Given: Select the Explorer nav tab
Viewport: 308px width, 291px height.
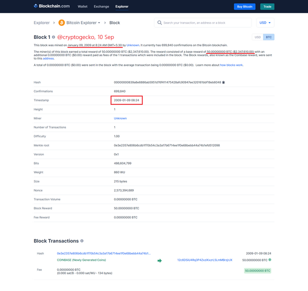Looking at the screenshot, I should click(x=122, y=6).
